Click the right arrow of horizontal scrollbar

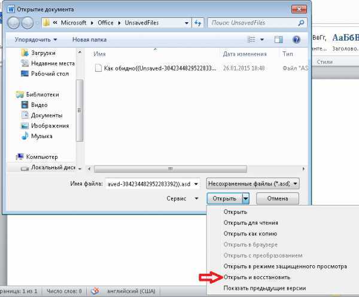coord(303,169)
